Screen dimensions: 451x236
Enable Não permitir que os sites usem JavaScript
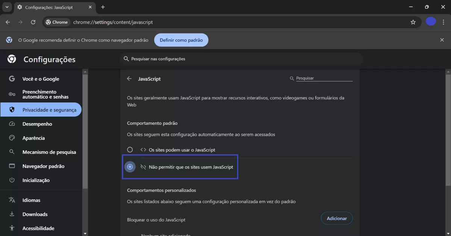[130, 167]
